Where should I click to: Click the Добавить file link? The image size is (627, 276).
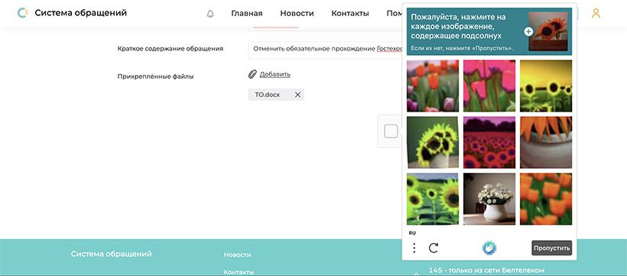[275, 74]
